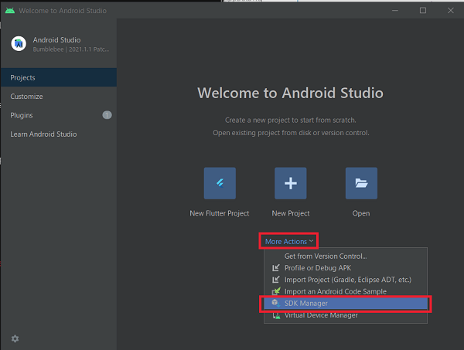Image resolution: width=464 pixels, height=350 pixels.
Task: Click the New Project plus icon
Action: coord(290,183)
